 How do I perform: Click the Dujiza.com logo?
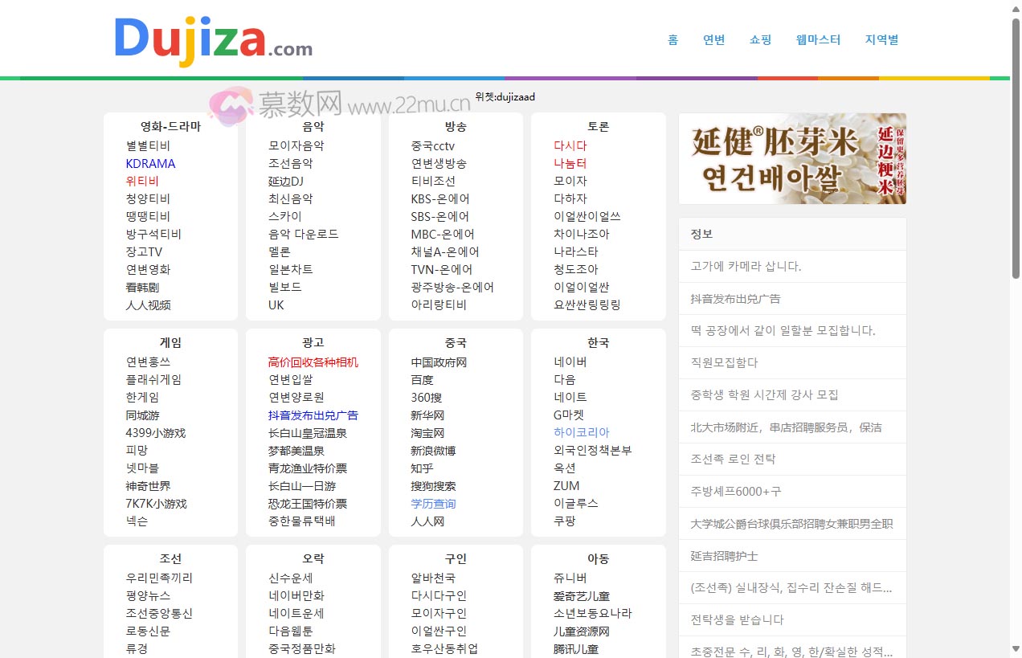[213, 39]
